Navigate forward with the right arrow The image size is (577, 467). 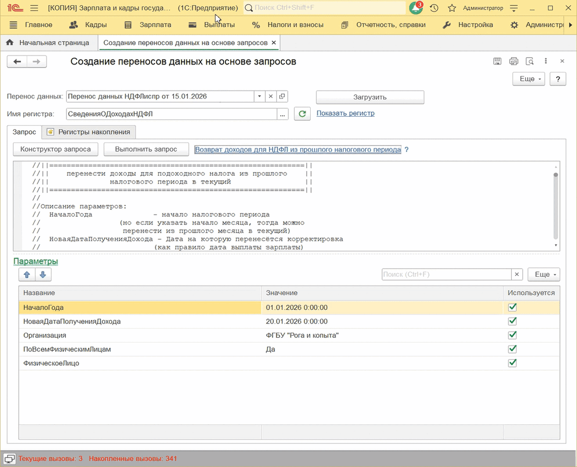[37, 61]
